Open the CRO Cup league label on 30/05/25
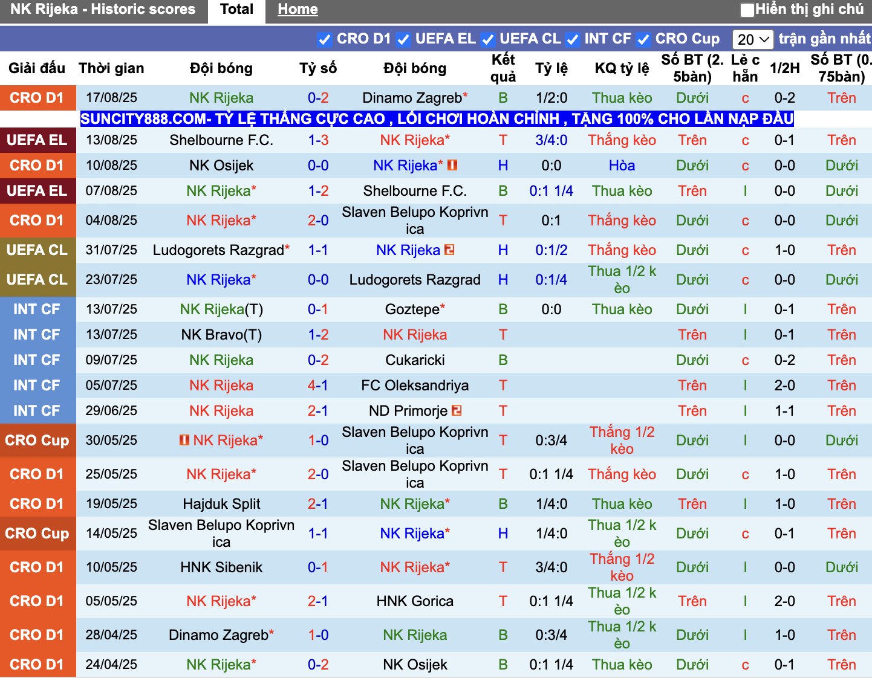Screen dimensions: 872x678 [37, 440]
